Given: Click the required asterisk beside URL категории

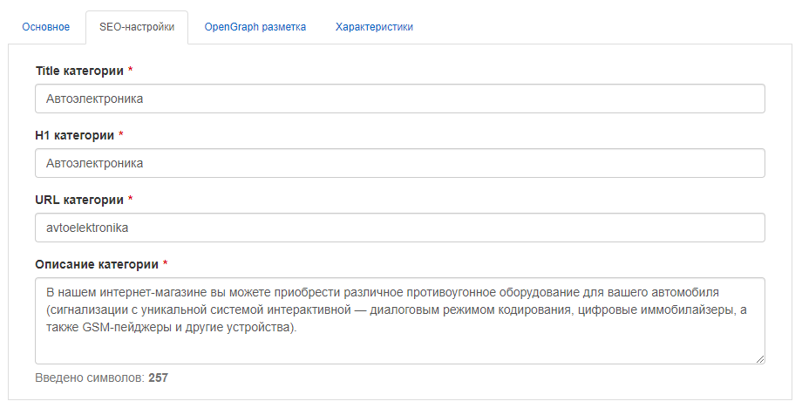Looking at the screenshot, I should (x=131, y=199).
